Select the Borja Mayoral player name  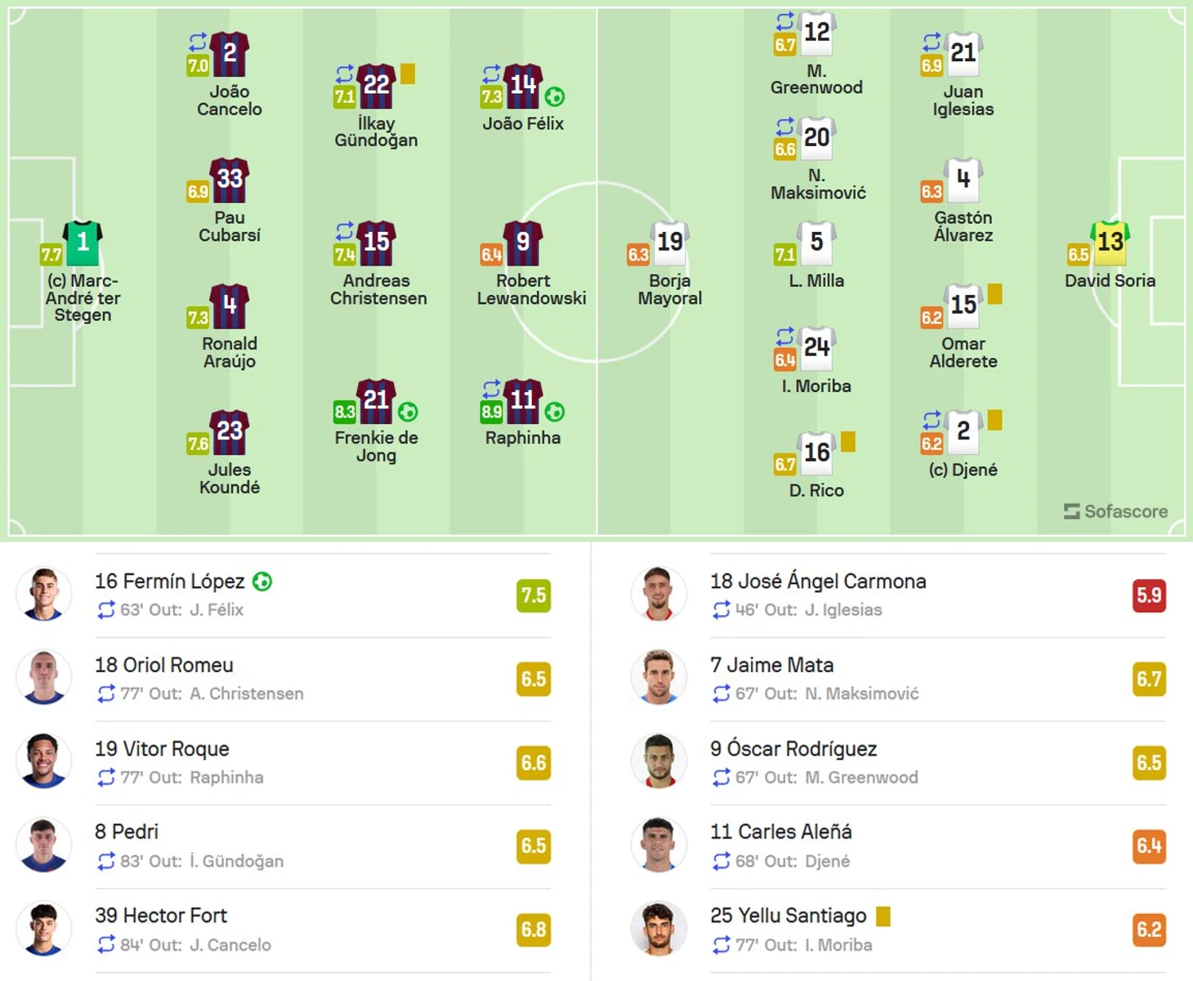(x=670, y=289)
